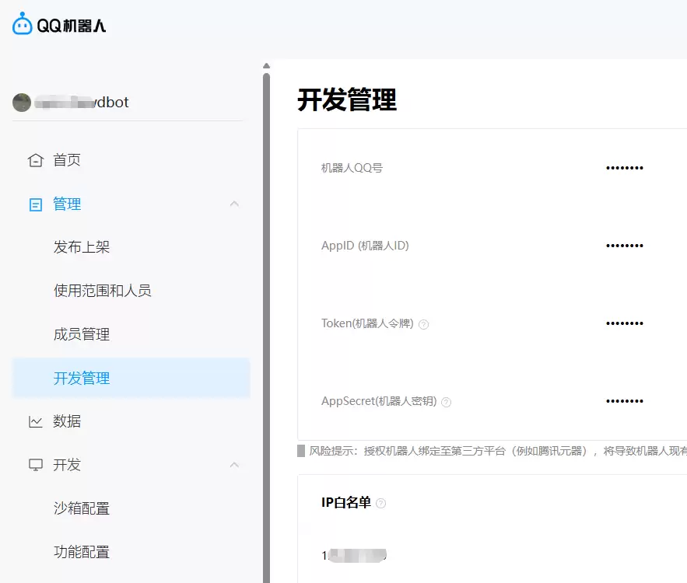Click the bot avatar picture
Image resolution: width=687 pixels, height=583 pixels.
[x=21, y=102]
